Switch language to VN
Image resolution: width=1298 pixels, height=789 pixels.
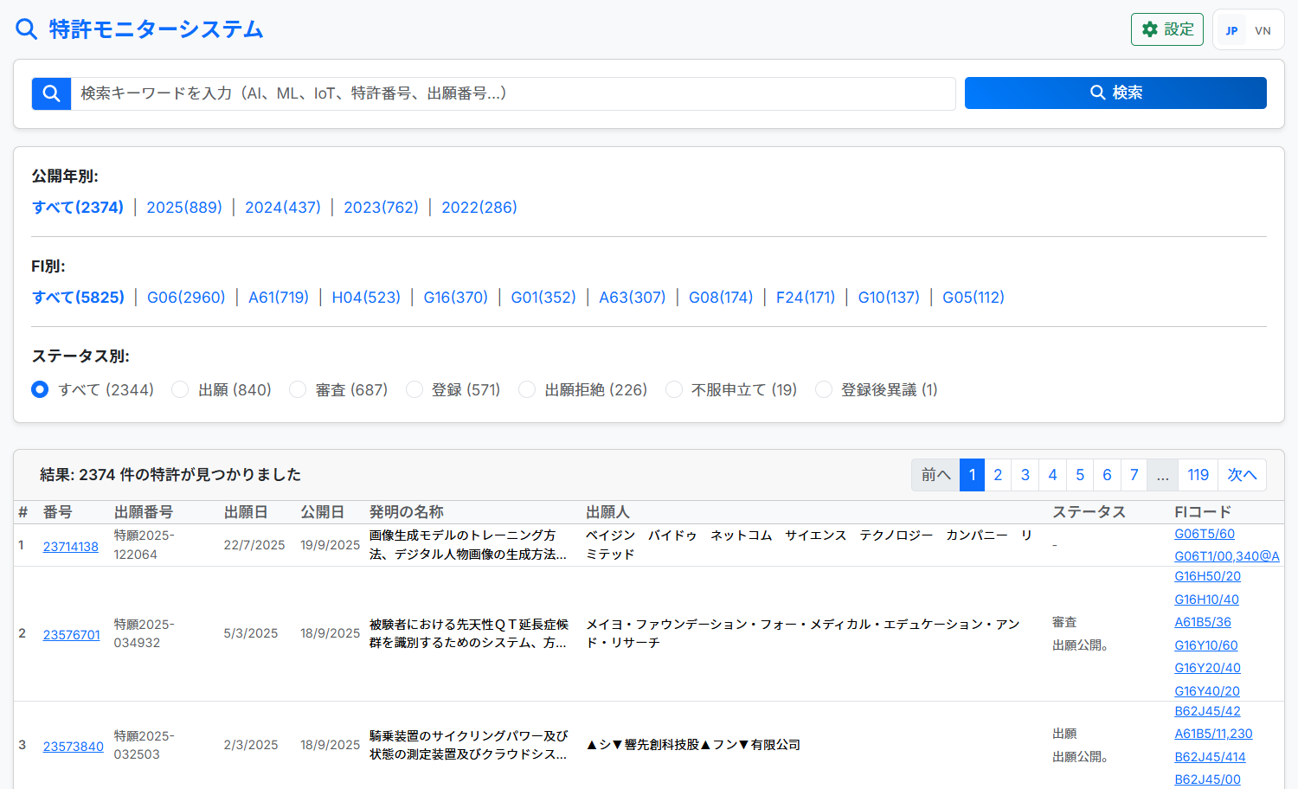[1263, 30]
